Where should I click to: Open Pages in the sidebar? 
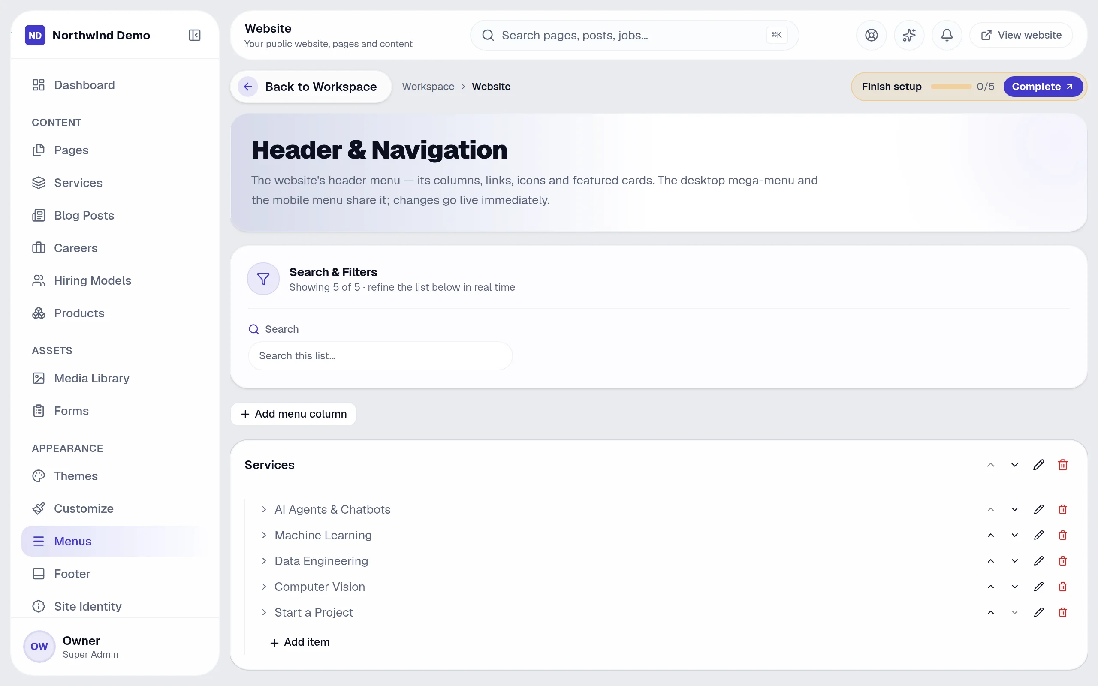(x=115, y=150)
